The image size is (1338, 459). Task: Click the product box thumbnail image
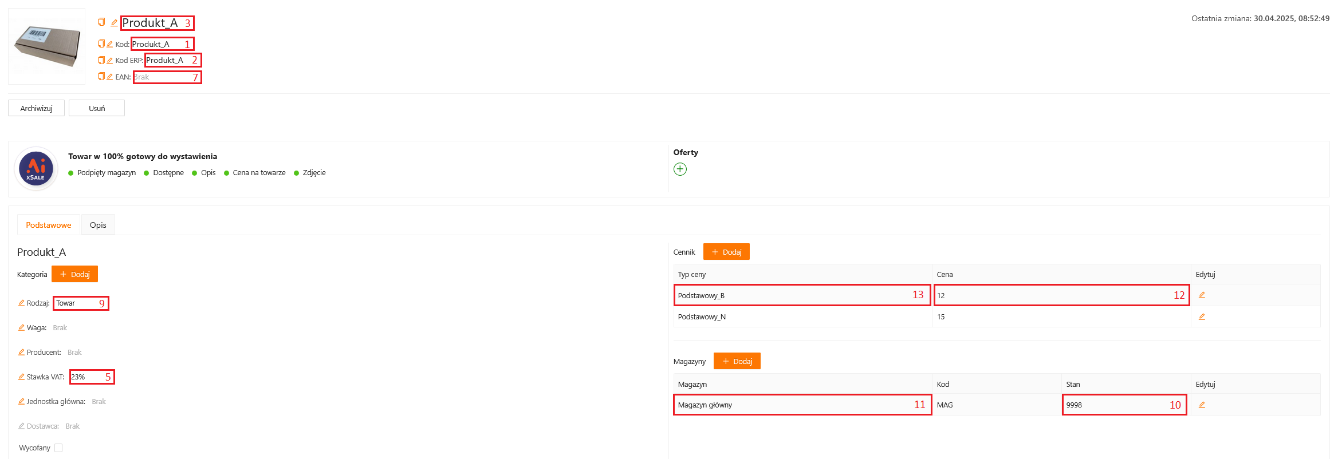pos(46,46)
